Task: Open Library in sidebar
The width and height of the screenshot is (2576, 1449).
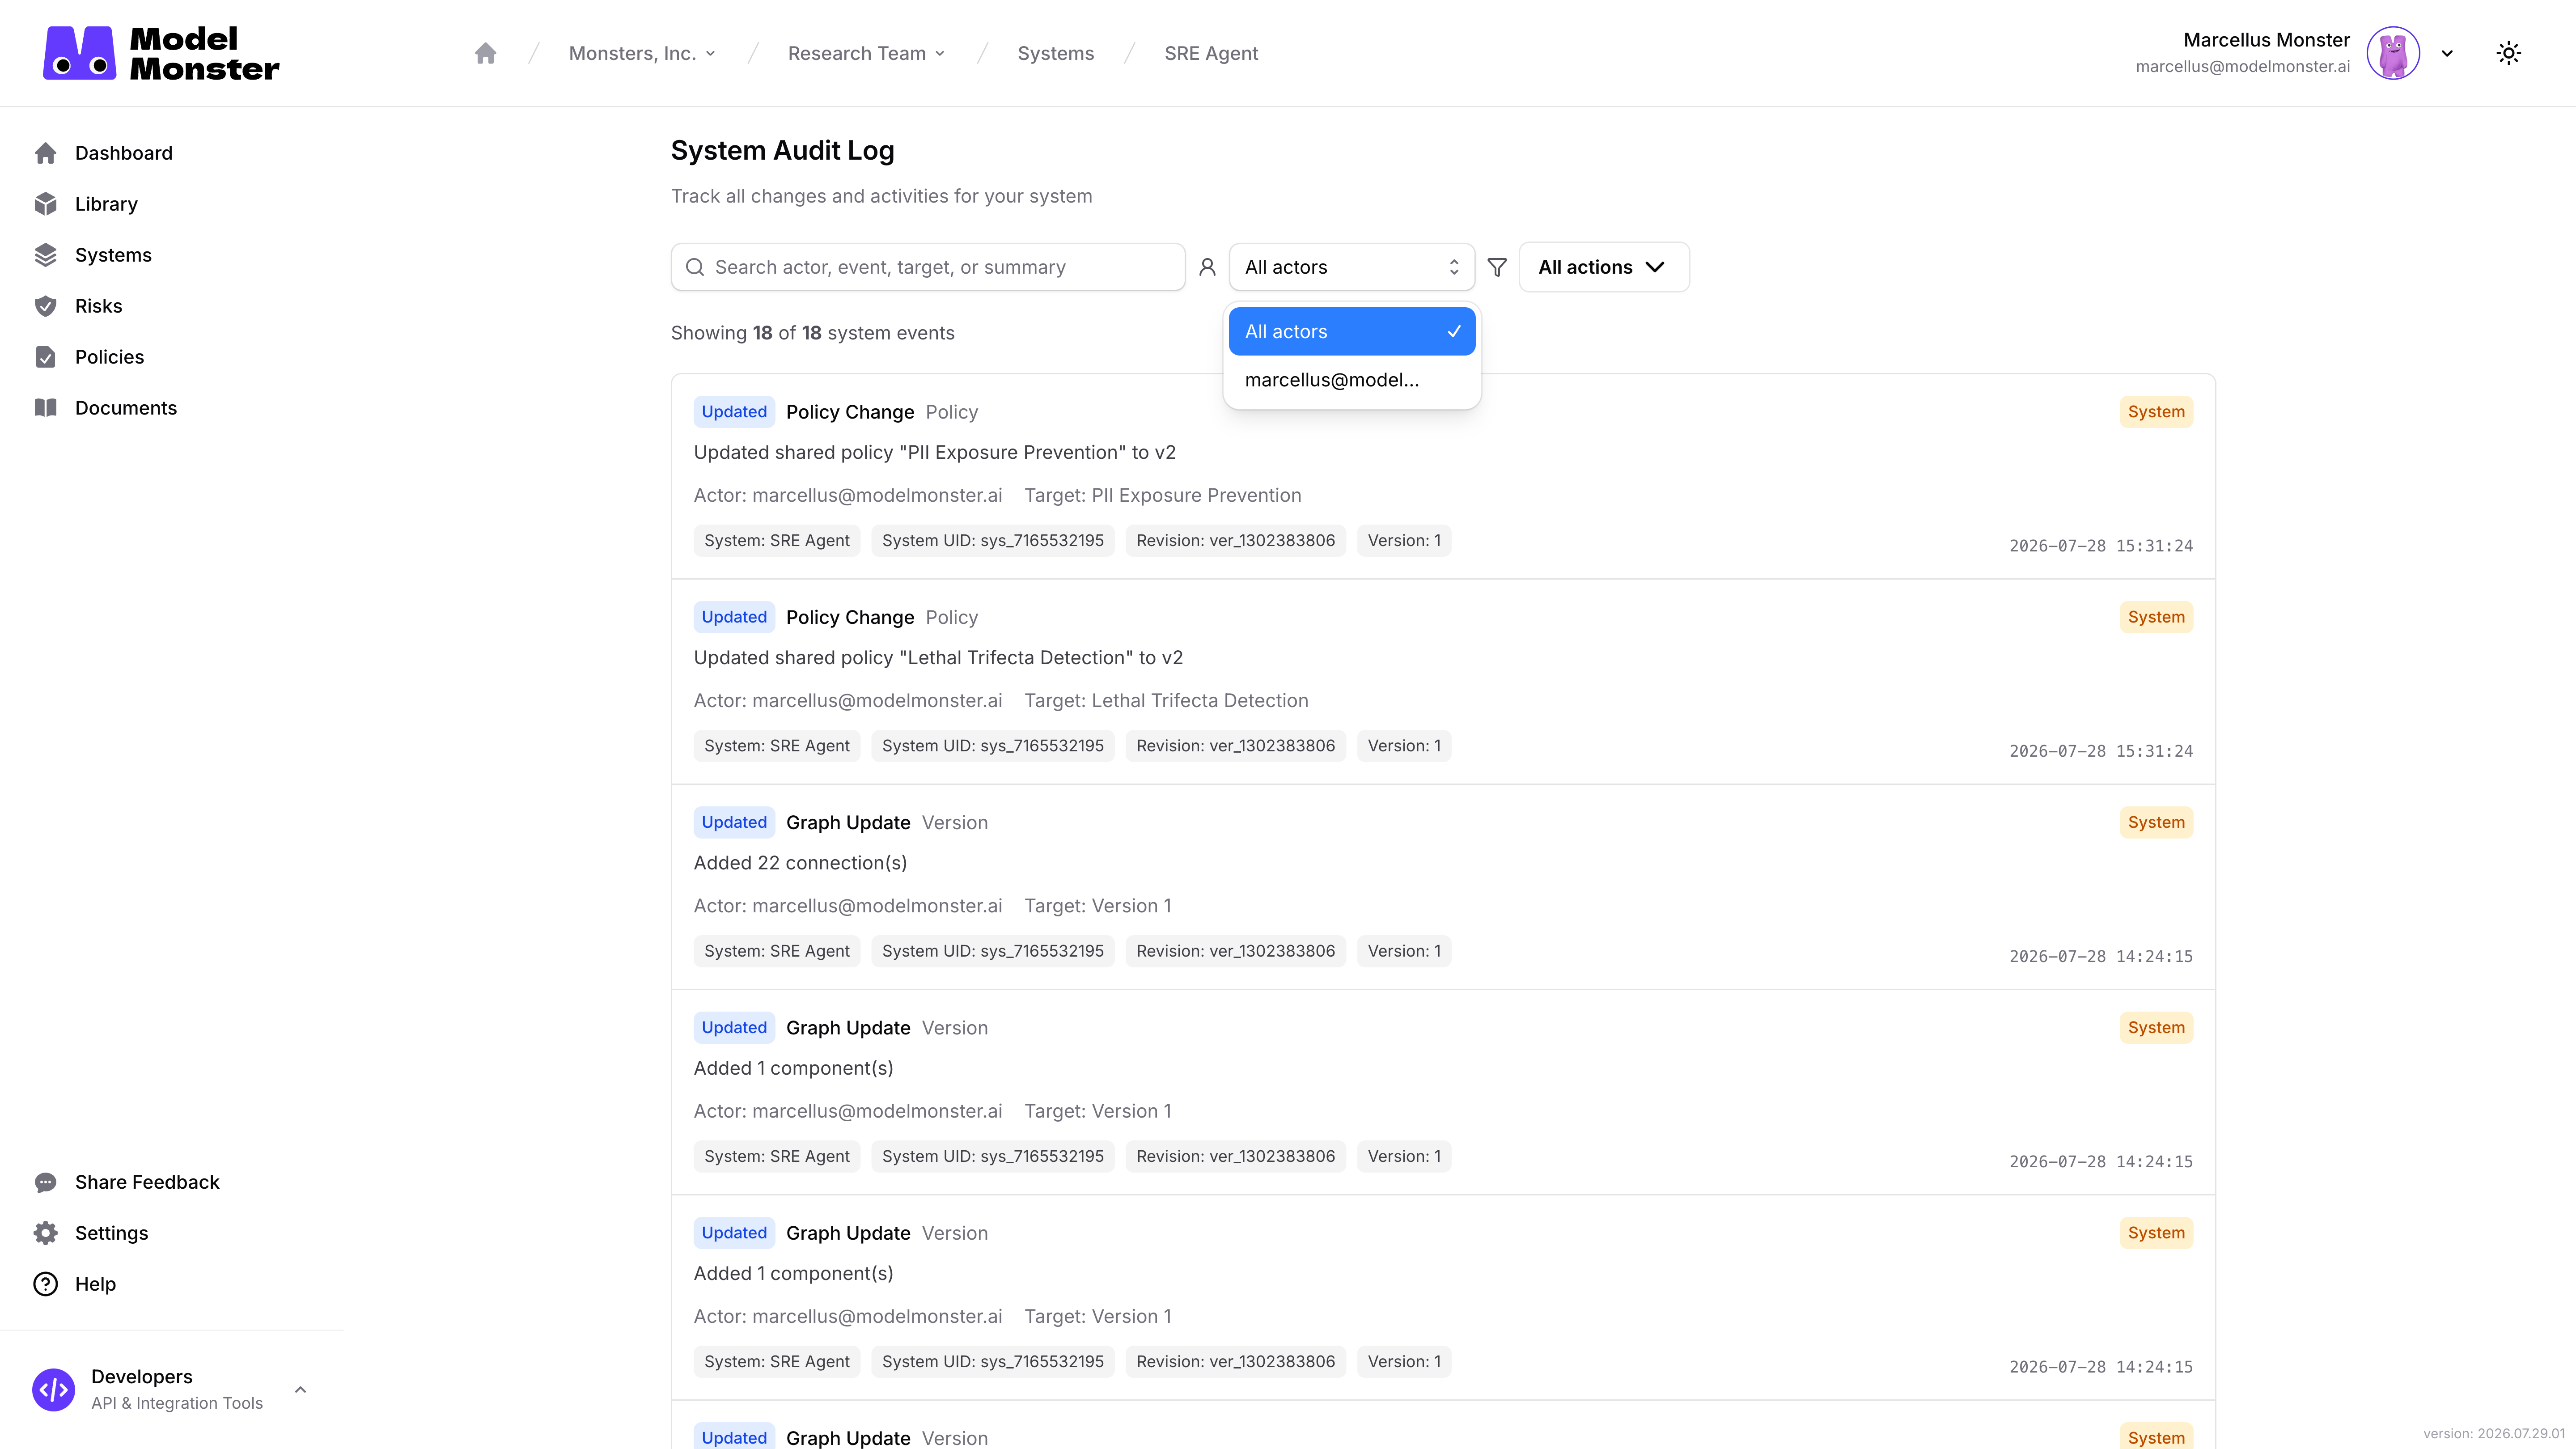Action: 106,204
